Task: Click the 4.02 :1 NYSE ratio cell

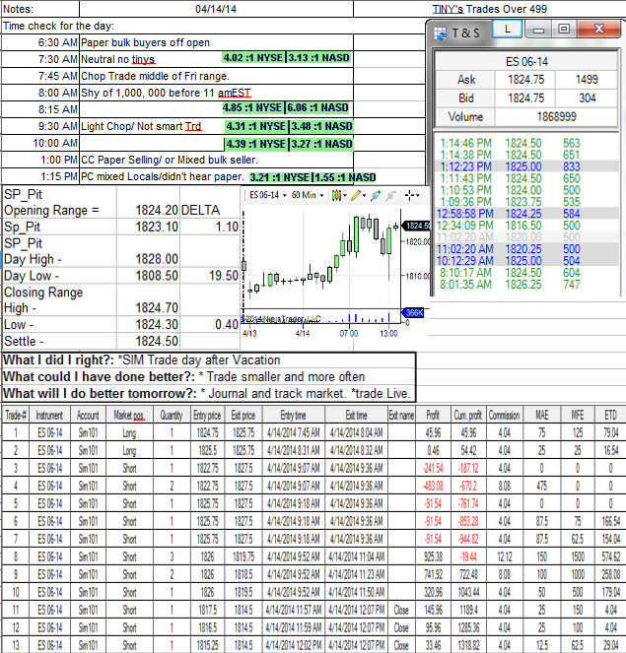Action: click(253, 57)
